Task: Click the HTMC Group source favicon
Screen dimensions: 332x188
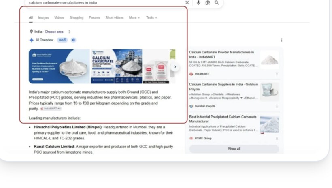Action: coord(191,139)
